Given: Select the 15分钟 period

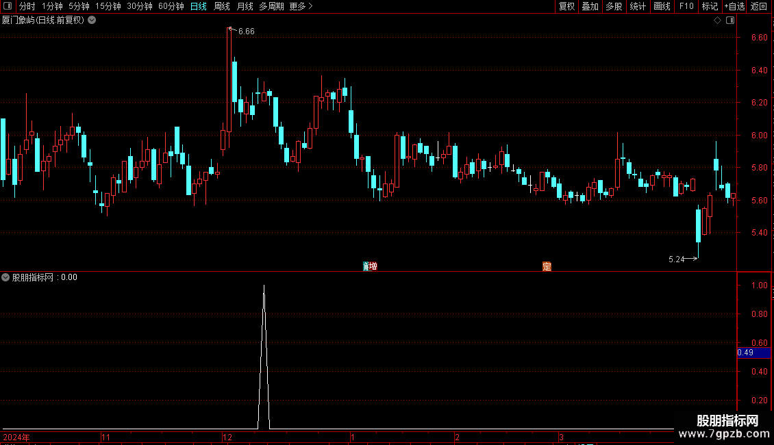Looking at the screenshot, I should (108, 6).
